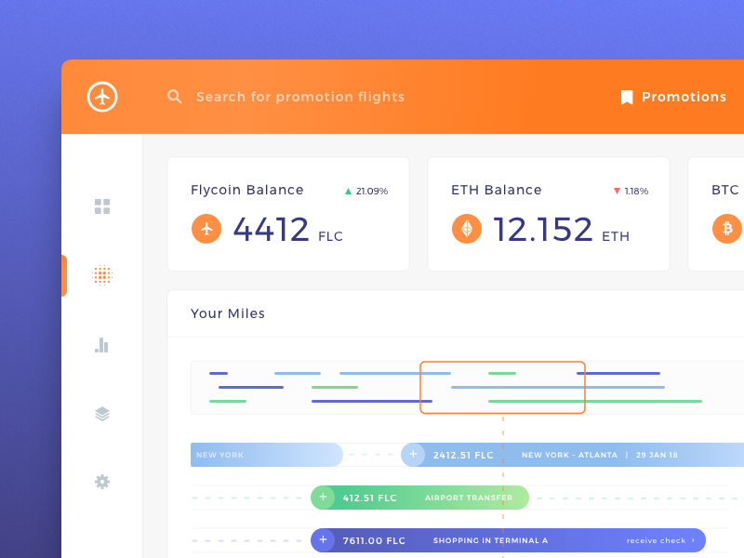Open the layers sidebar icon

pos(102,414)
